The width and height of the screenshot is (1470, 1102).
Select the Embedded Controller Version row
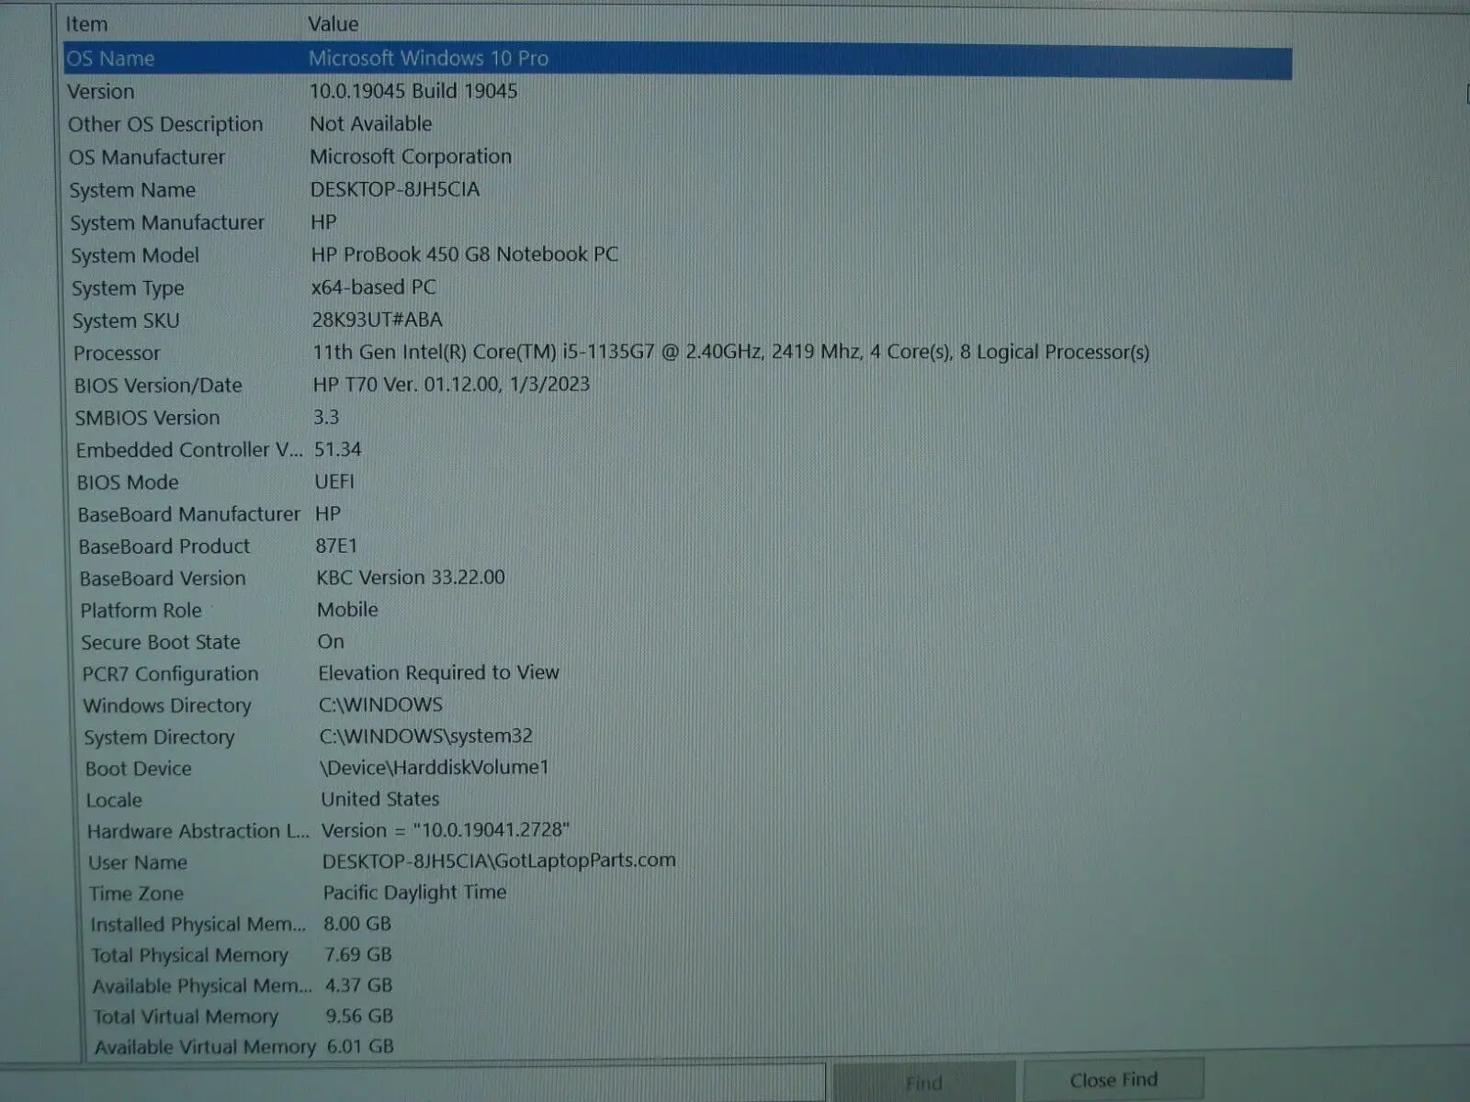pos(189,450)
